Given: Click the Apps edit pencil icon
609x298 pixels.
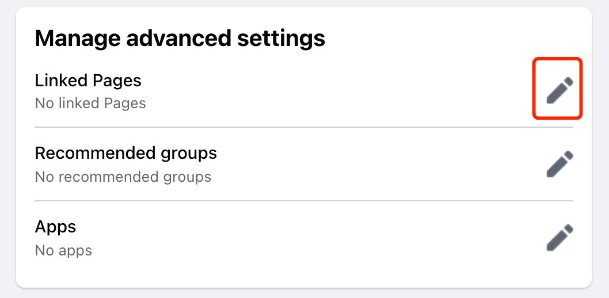Looking at the screenshot, I should tap(559, 238).
